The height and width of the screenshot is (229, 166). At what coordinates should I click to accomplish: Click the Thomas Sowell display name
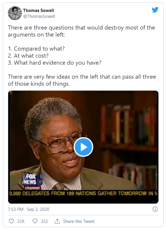click(39, 11)
